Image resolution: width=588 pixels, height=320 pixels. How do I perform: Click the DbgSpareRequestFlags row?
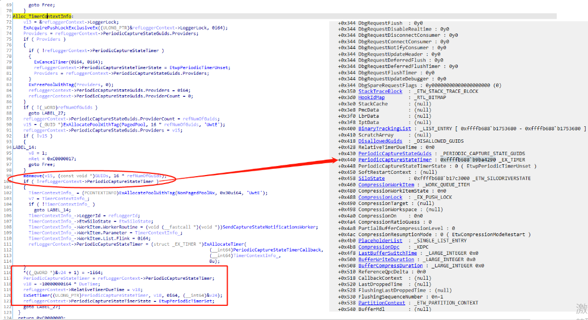pos(420,85)
